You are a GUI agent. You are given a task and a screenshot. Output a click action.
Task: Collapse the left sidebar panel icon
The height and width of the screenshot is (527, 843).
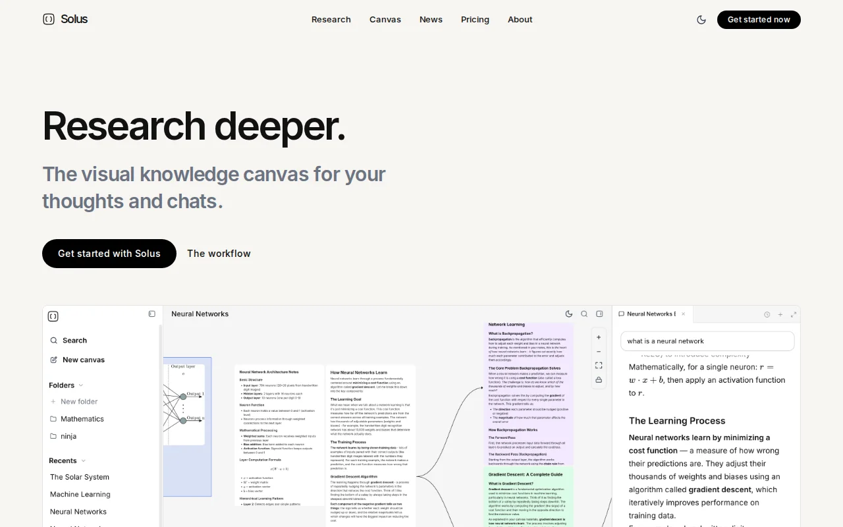152,314
